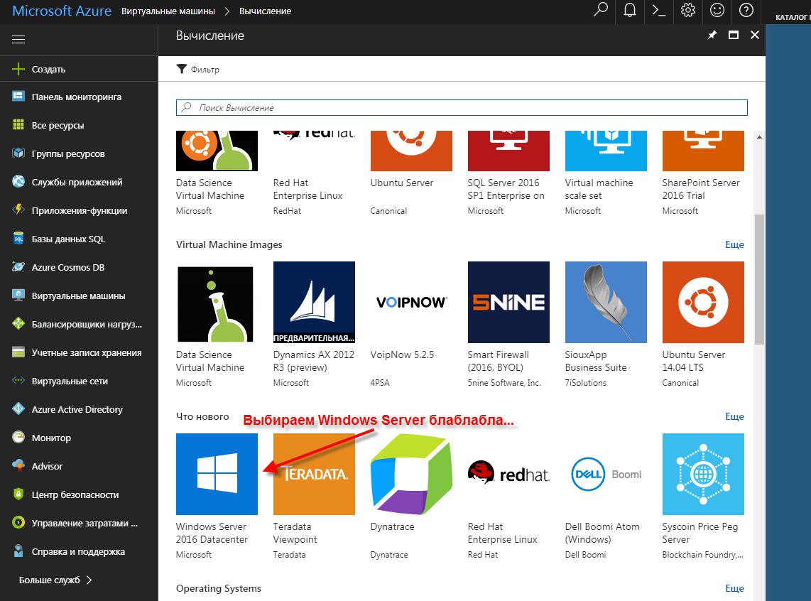The width and height of the screenshot is (811, 601).
Task: Show more Virtual Machine Images via Еще
Action: click(734, 244)
